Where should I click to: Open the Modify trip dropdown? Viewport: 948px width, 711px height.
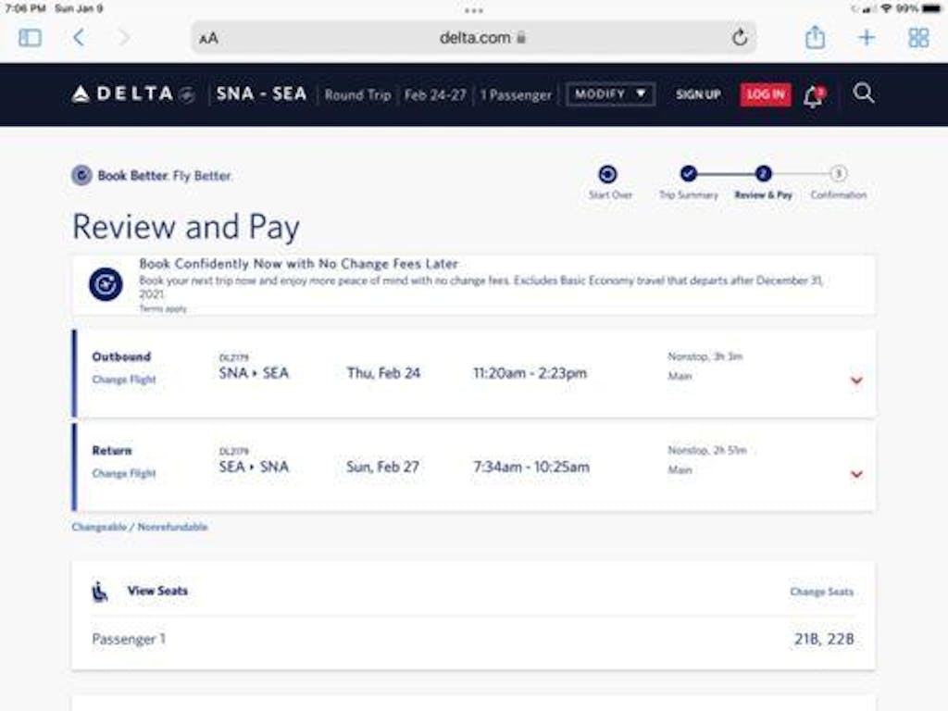610,94
